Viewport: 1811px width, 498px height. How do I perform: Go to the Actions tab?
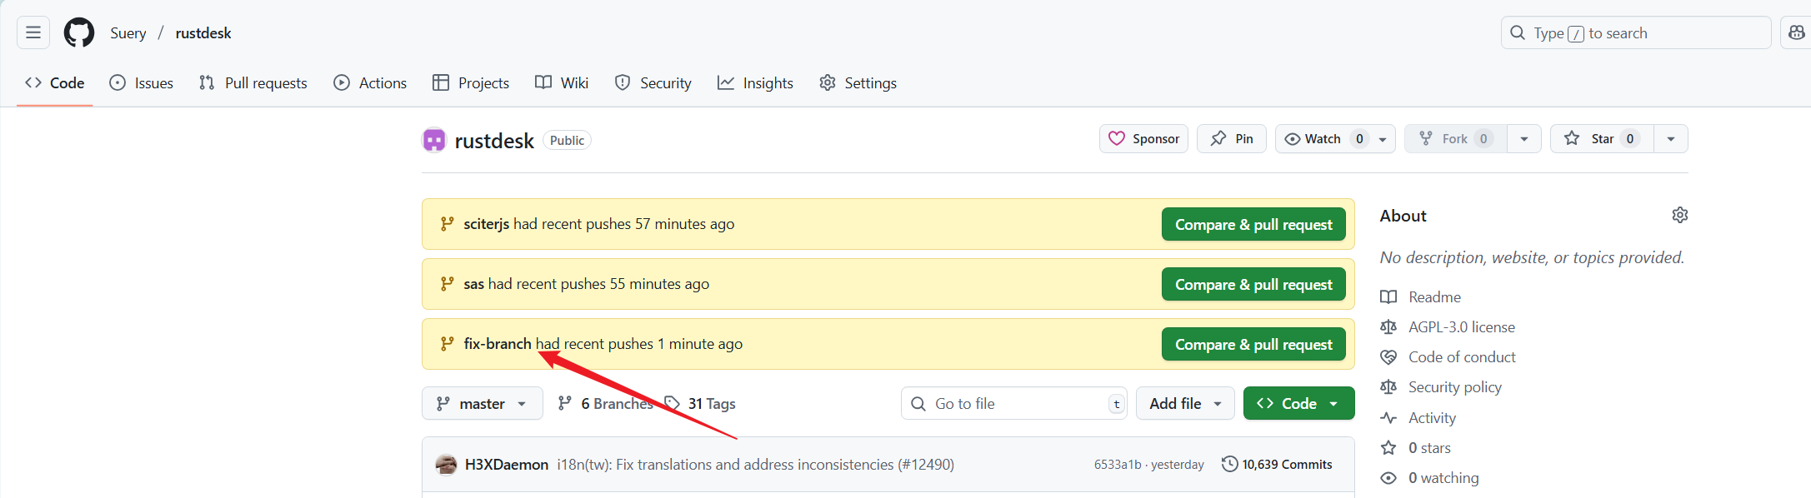370,82
